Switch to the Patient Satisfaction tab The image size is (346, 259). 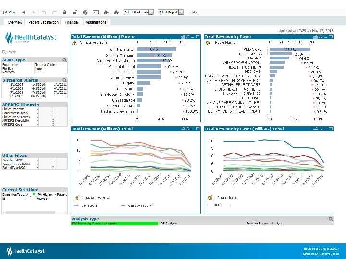(43, 22)
